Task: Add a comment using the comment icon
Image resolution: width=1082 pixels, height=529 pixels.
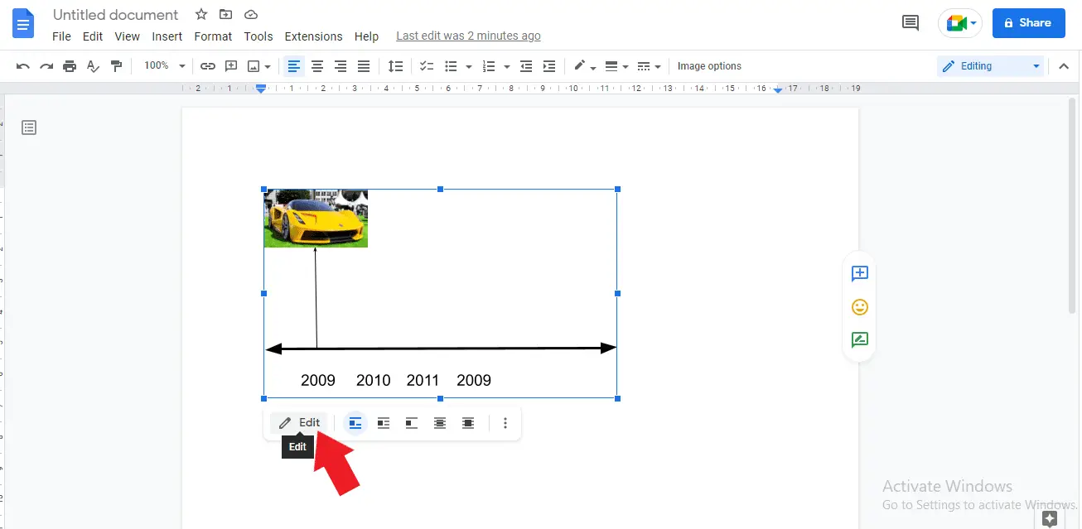Action: (230, 65)
